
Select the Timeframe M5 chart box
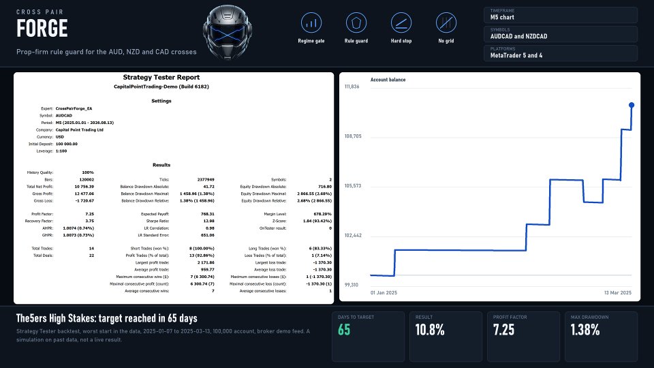561,15
